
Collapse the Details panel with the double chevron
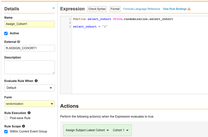pos(53,8)
